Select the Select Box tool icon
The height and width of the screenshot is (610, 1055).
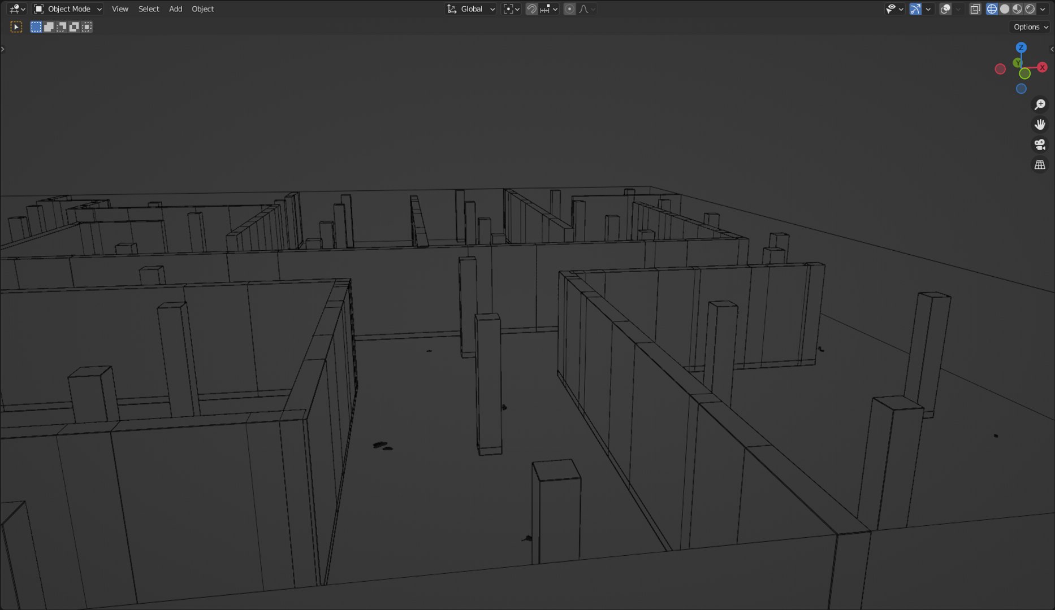(16, 27)
